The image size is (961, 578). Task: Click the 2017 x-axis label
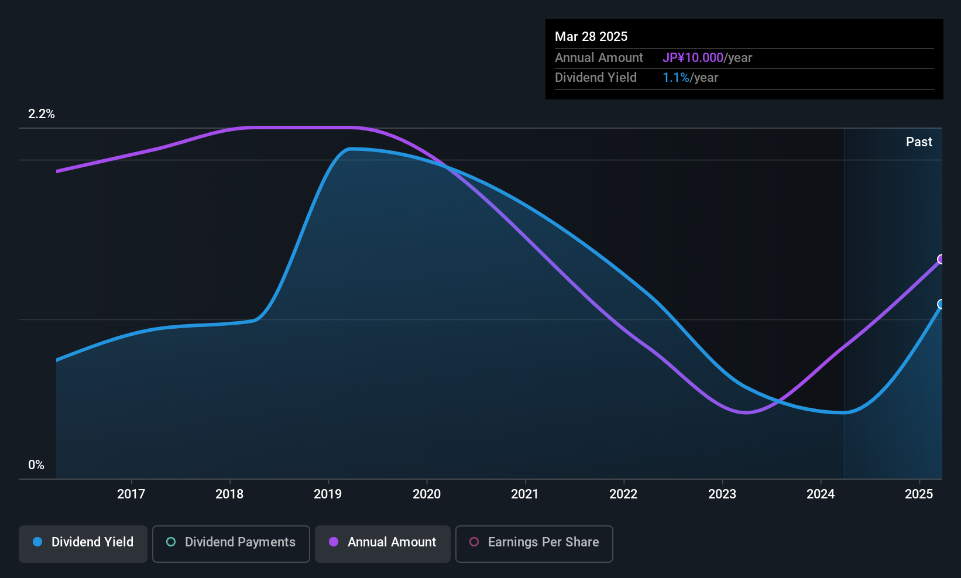click(x=131, y=494)
